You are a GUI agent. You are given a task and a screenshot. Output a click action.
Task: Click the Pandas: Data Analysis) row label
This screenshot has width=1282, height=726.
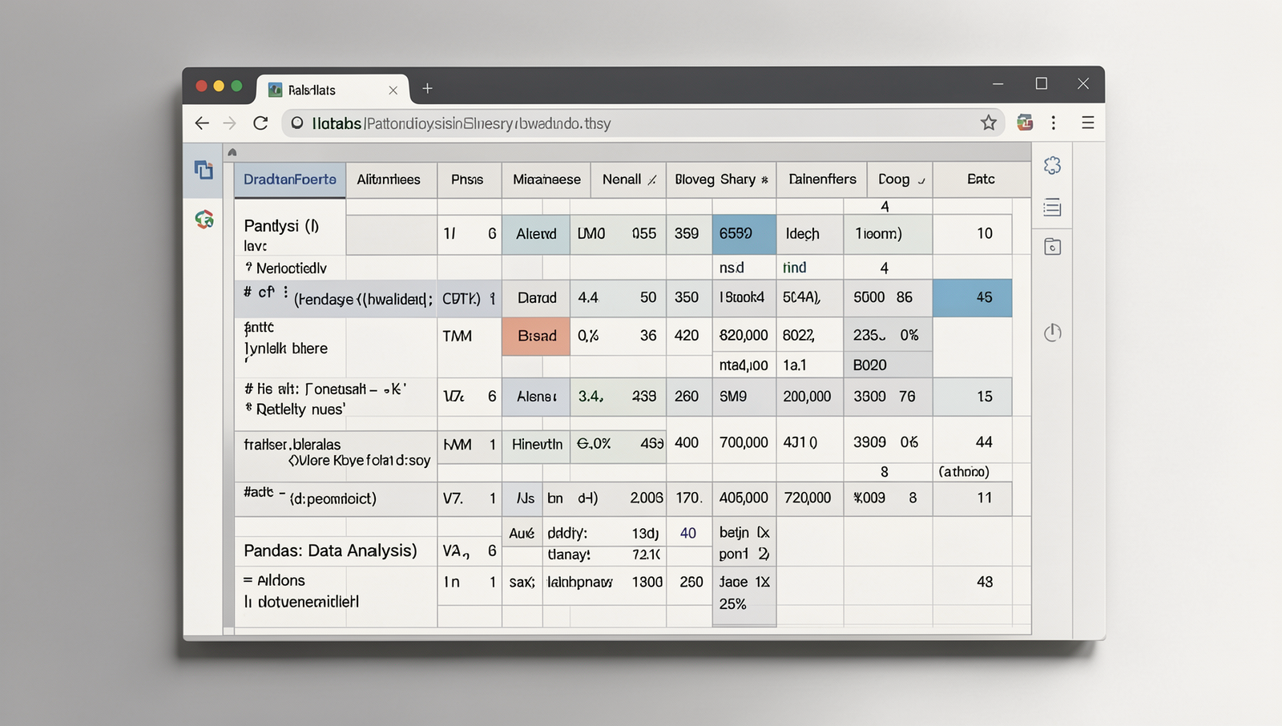click(x=330, y=551)
